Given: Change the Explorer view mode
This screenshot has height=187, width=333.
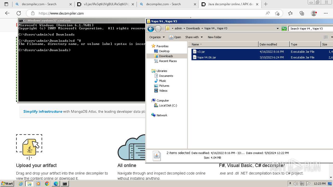Looking at the screenshot, I should (325, 37).
